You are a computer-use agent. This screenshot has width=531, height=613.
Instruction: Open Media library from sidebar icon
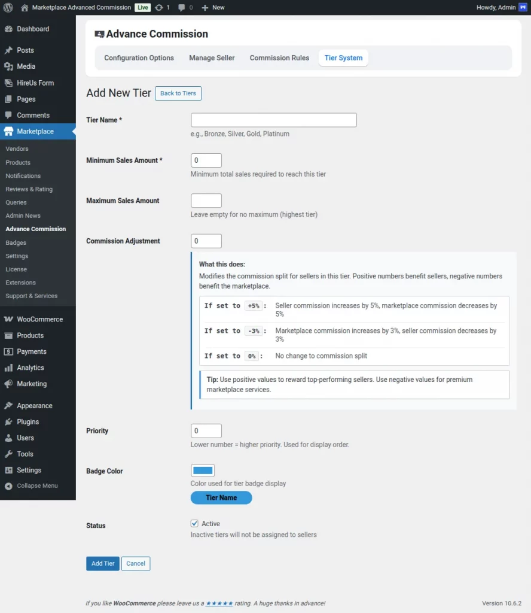tap(8, 66)
